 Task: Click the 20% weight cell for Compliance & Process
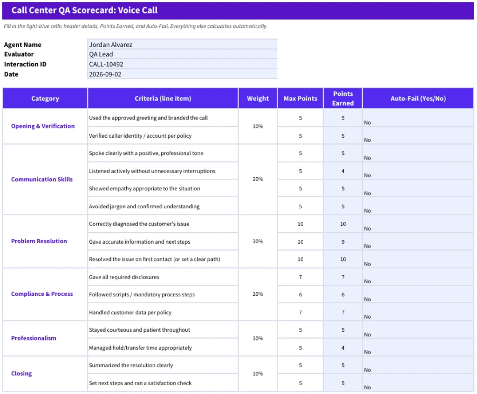(258, 294)
